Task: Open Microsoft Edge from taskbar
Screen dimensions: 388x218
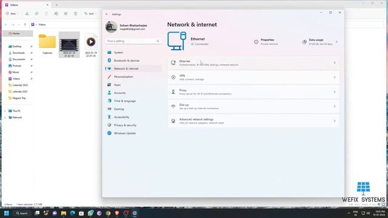Action: tap(73, 213)
